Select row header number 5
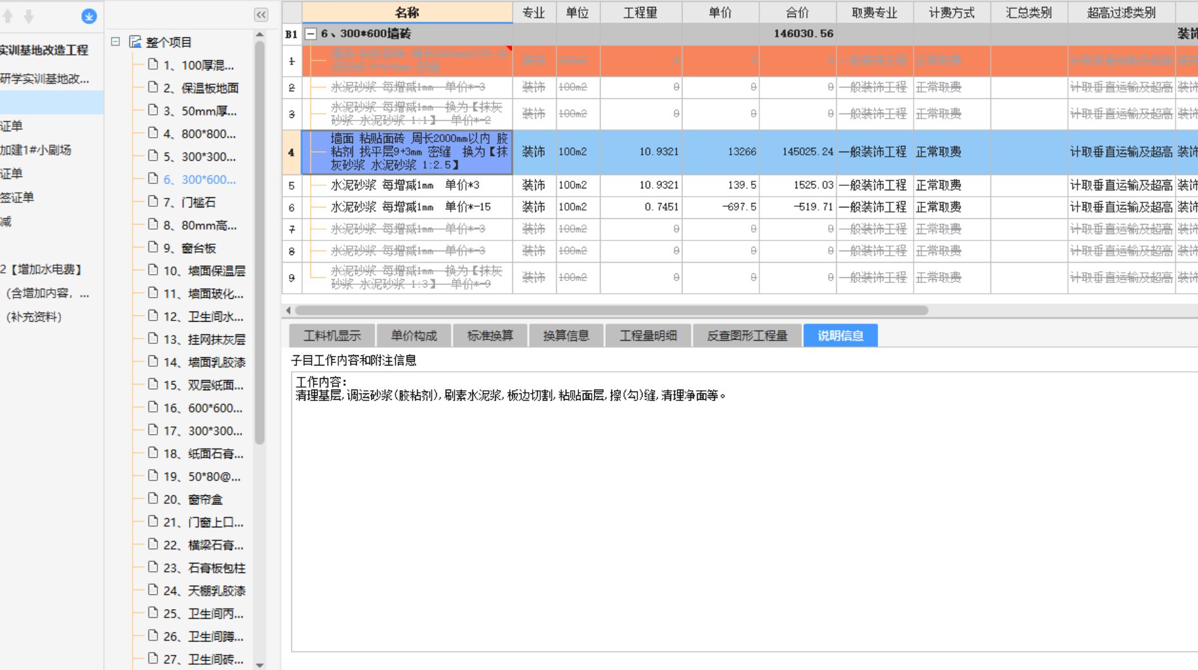The width and height of the screenshot is (1198, 670). [292, 185]
